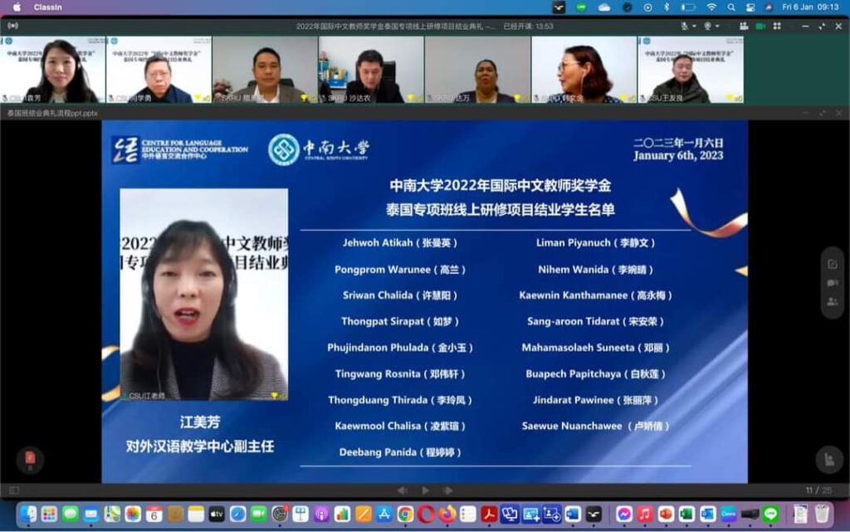Open the Apple menu

tap(17, 7)
